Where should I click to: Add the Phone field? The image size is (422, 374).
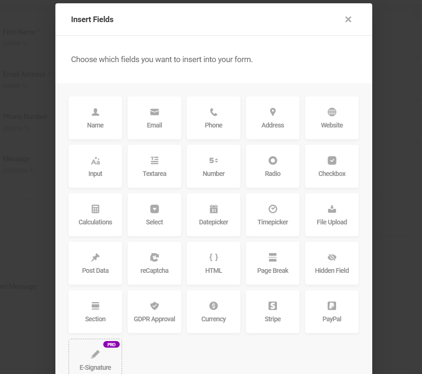tap(214, 118)
